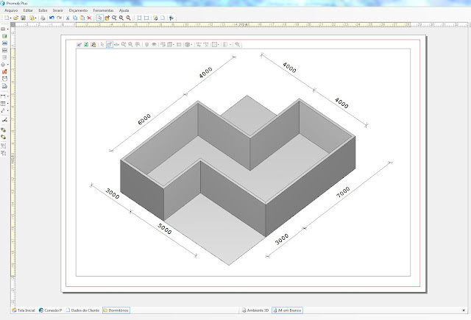Image resolution: width=471 pixels, height=320 pixels.
Task: Select the pointer tool in viewport toolbar
Action: [102, 44]
